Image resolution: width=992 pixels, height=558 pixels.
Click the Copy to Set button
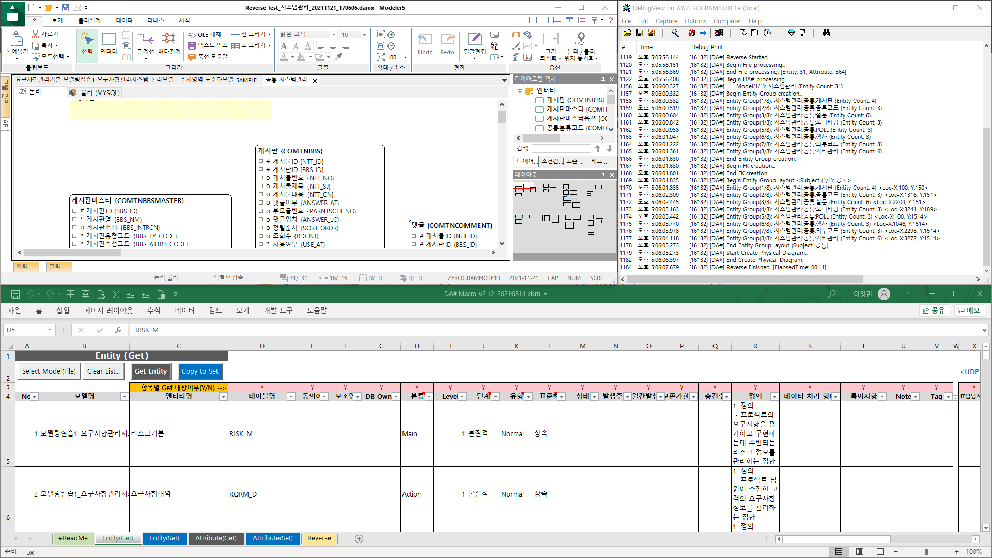point(200,371)
